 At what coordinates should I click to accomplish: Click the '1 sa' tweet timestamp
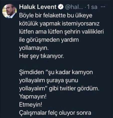point(92,7)
